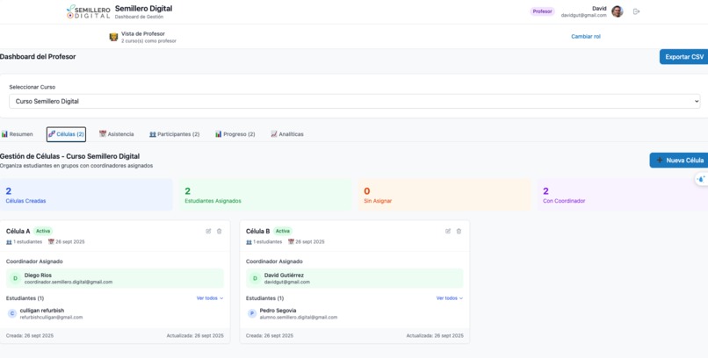
Task: Open David's profile avatar picture
Action: (618, 11)
